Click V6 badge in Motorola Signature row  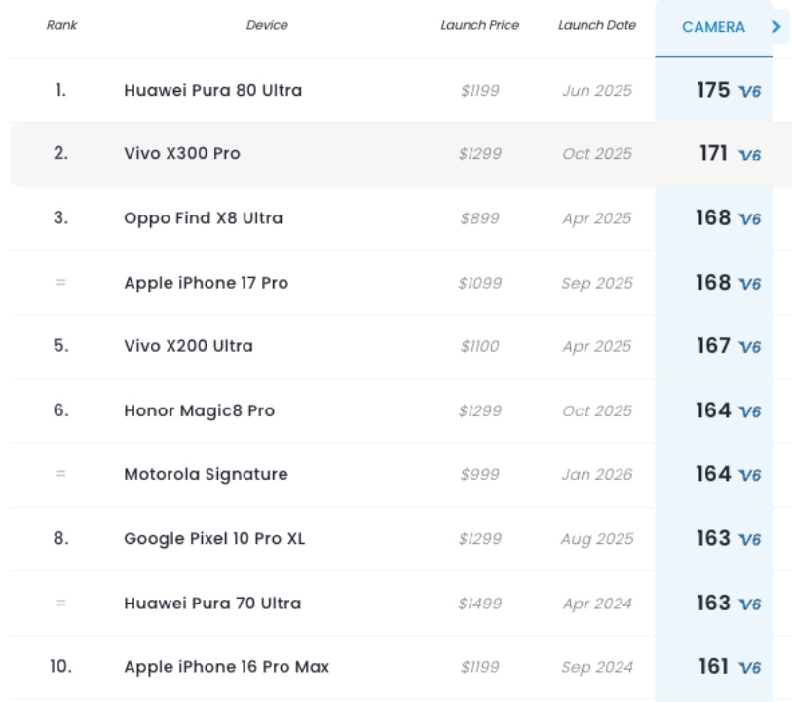[x=750, y=475]
